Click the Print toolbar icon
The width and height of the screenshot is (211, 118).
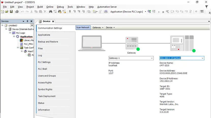pos(17,12)
